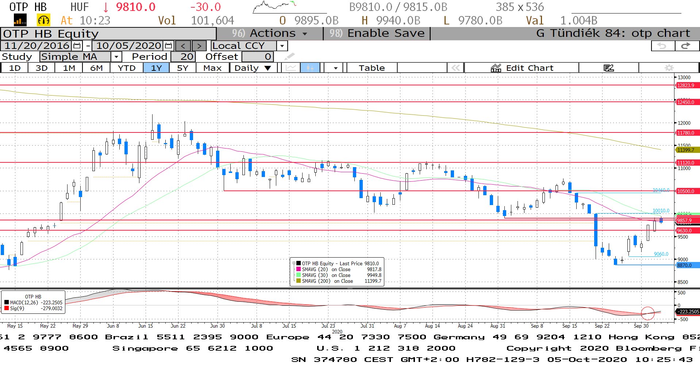Image resolution: width=700 pixels, height=374 pixels.
Task: Click Edit Chart button
Action: 522,68
